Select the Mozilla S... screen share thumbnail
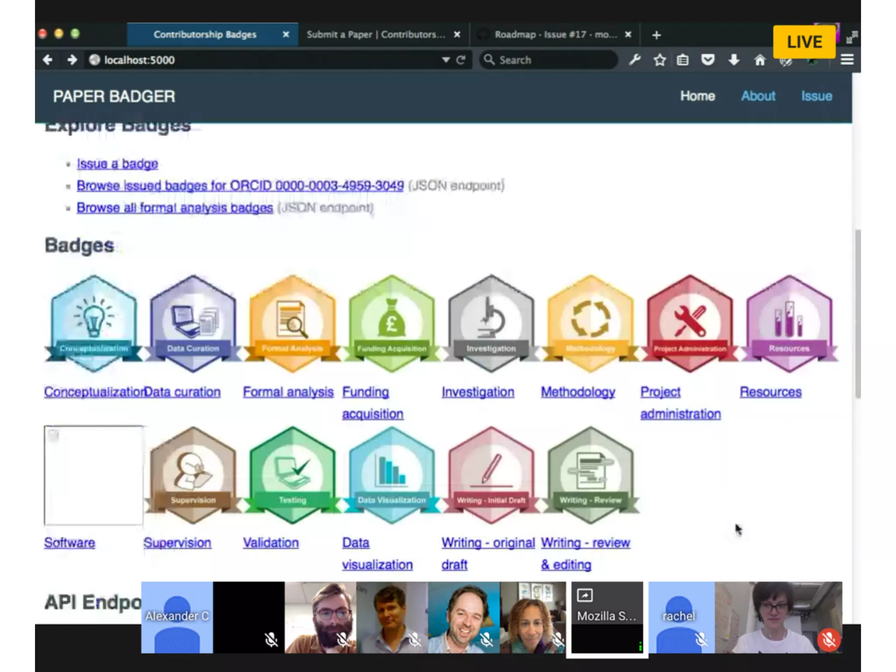The height and width of the screenshot is (672, 896). click(606, 617)
